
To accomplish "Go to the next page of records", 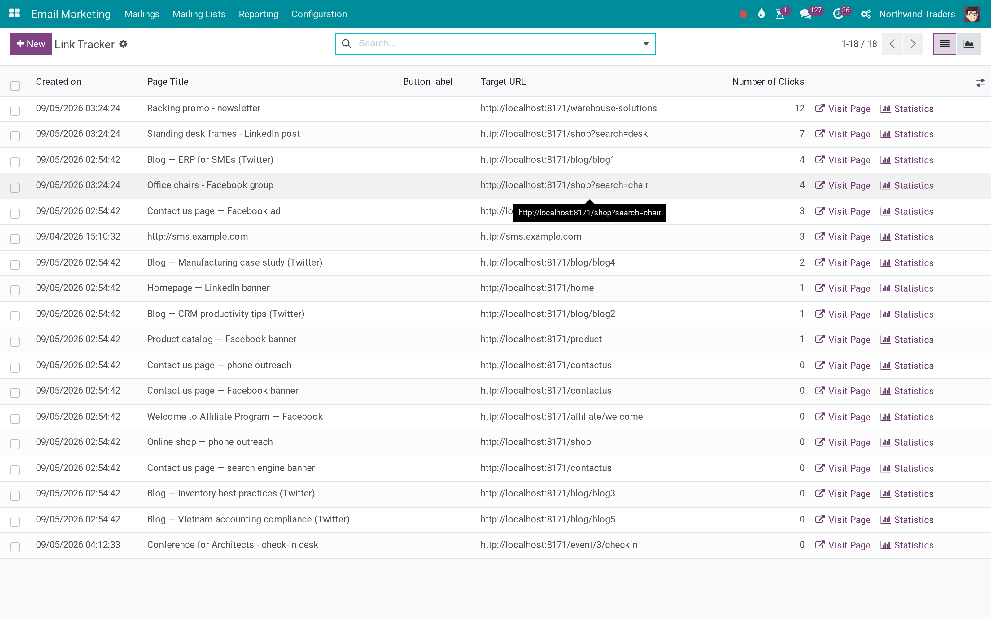I will pyautogui.click(x=913, y=44).
